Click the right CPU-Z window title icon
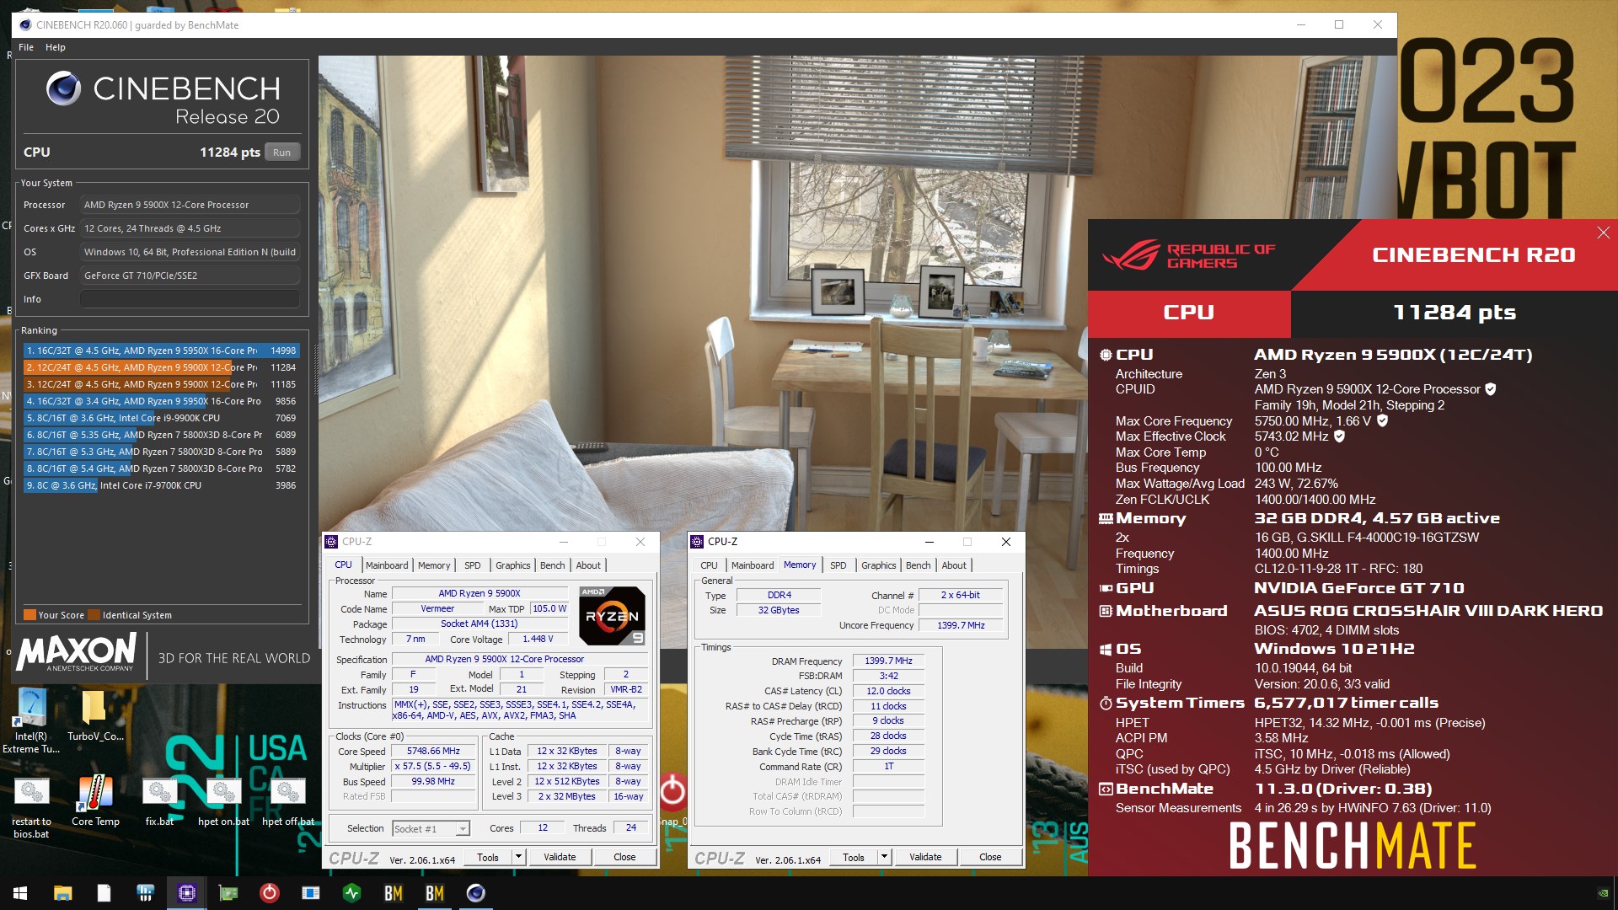 [697, 542]
